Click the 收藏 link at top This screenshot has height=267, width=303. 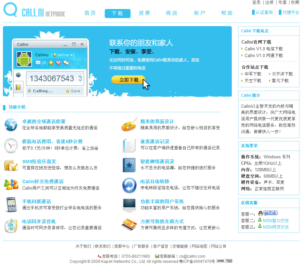point(295,2)
